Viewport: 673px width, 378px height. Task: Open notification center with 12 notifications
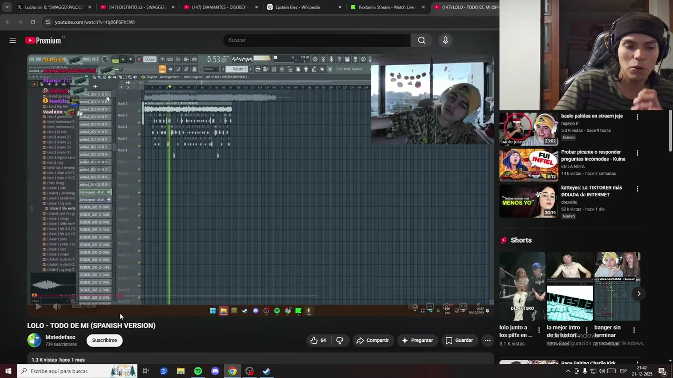(x=662, y=371)
